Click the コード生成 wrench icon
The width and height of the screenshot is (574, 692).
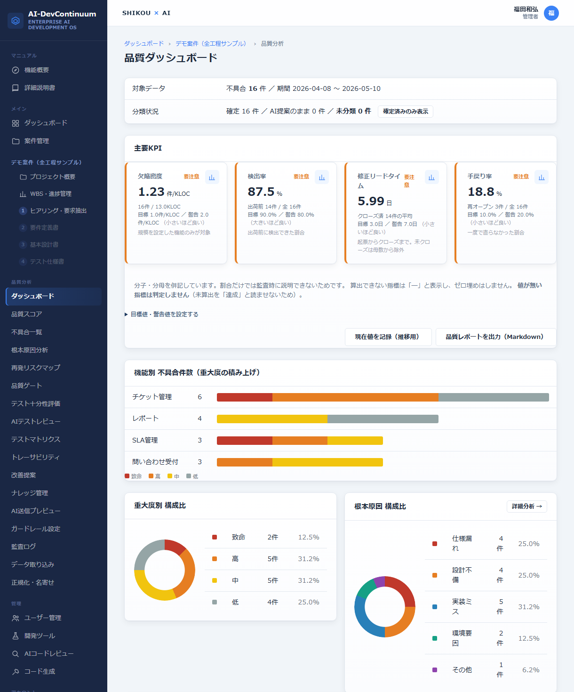(x=16, y=672)
